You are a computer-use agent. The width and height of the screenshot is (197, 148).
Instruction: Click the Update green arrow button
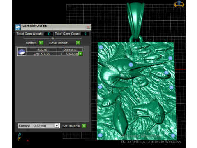tap(41, 43)
